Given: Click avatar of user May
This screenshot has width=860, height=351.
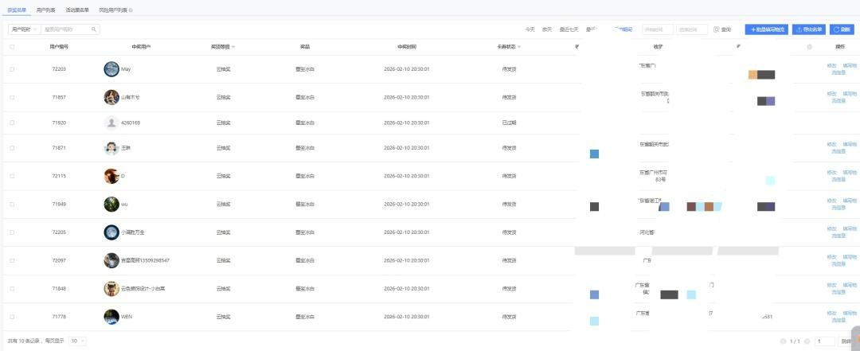Looking at the screenshot, I should (111, 69).
